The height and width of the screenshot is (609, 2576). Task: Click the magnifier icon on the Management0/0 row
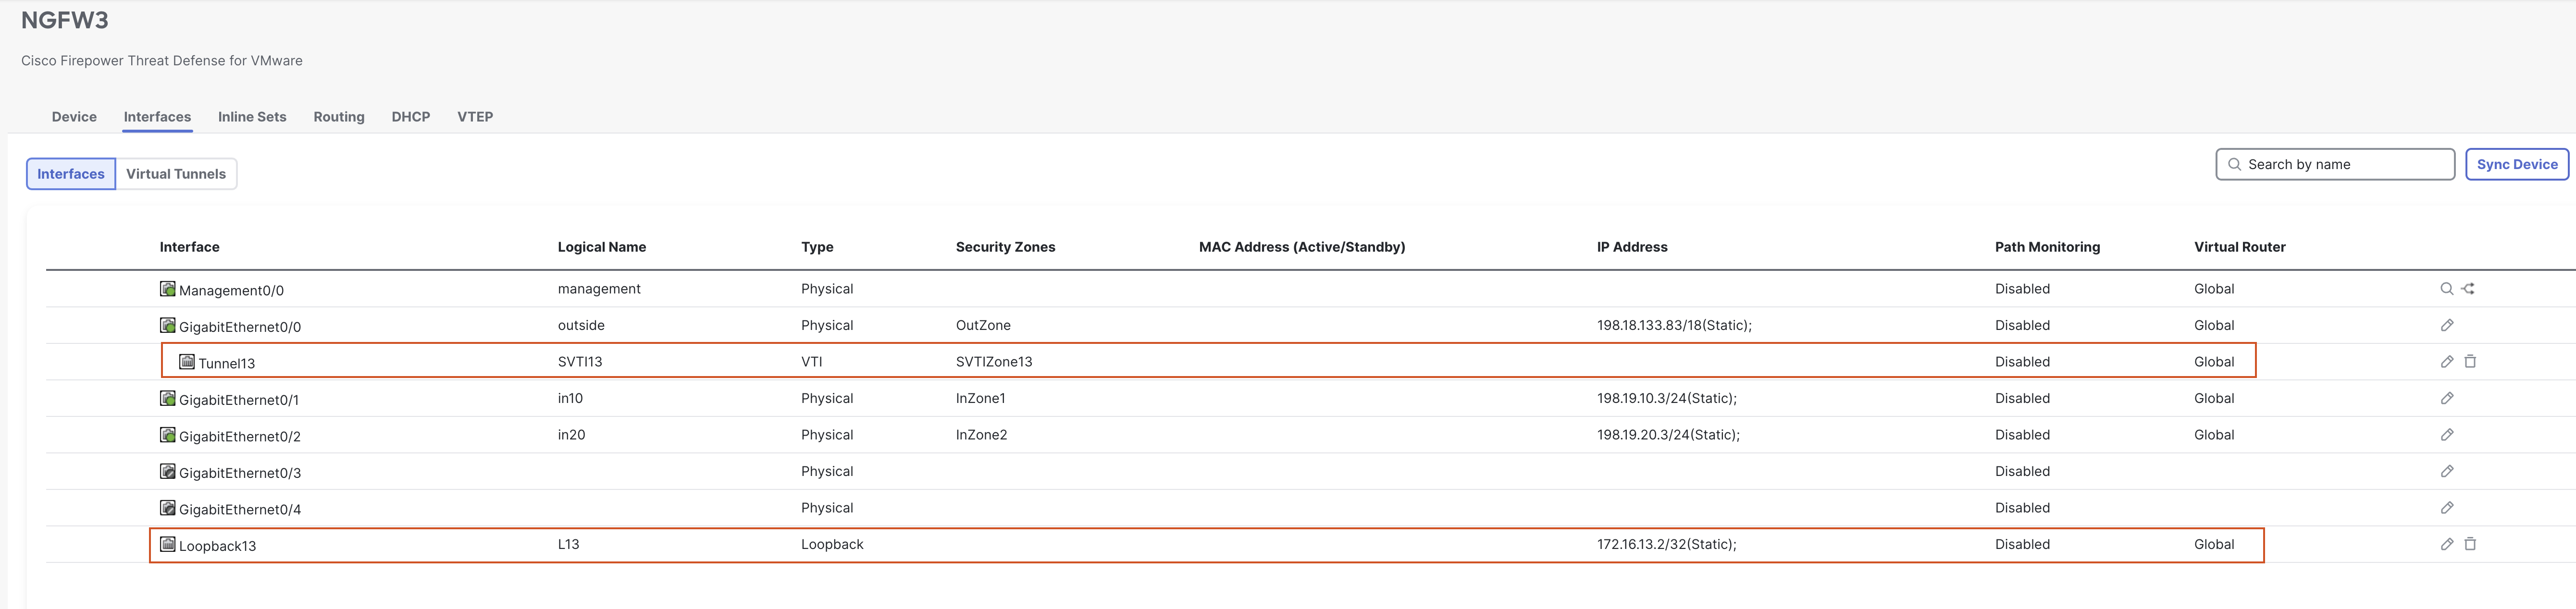[x=2446, y=289]
